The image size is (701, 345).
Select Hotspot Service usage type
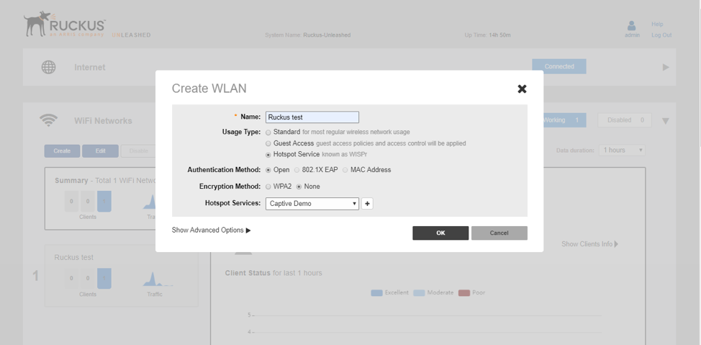tap(268, 155)
